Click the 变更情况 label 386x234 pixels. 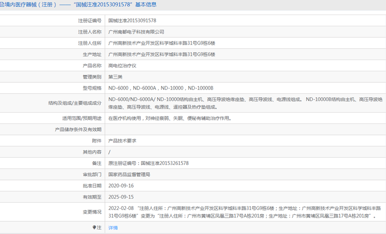point(92,212)
